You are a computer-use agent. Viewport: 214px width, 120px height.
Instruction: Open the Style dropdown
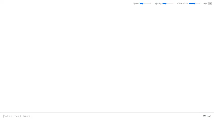(210, 3)
